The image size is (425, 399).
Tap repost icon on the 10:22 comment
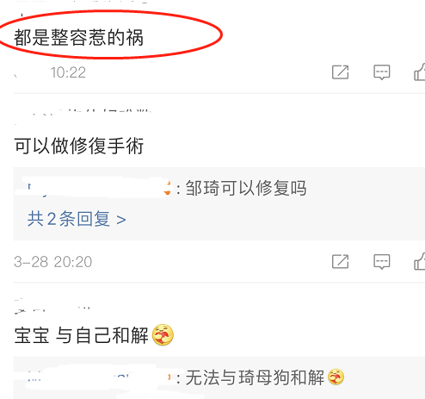(340, 72)
